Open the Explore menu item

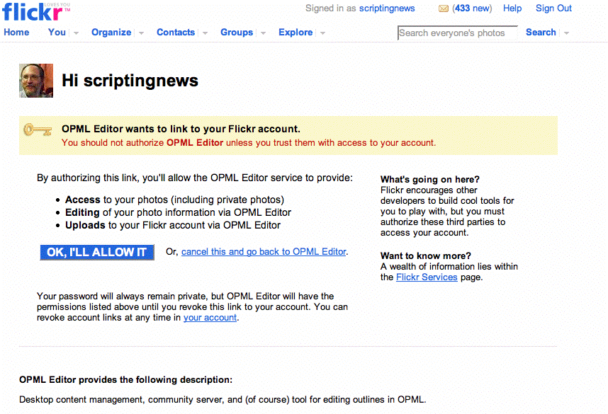(295, 33)
